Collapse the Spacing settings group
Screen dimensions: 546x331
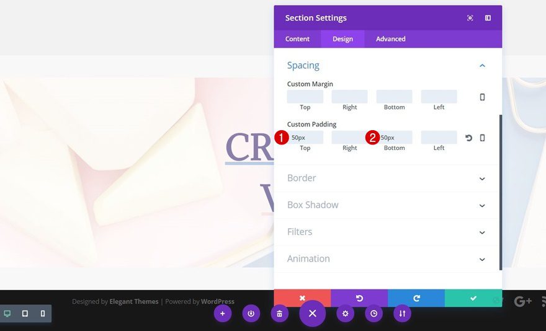coord(481,66)
